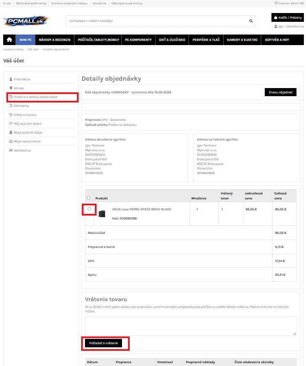Click the return reason text area
The height and width of the screenshot is (366, 306).
click(x=191, y=326)
